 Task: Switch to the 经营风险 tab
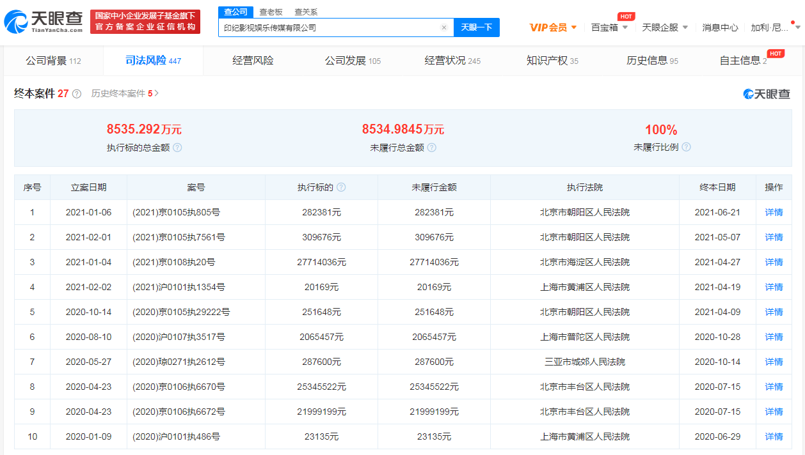click(251, 60)
